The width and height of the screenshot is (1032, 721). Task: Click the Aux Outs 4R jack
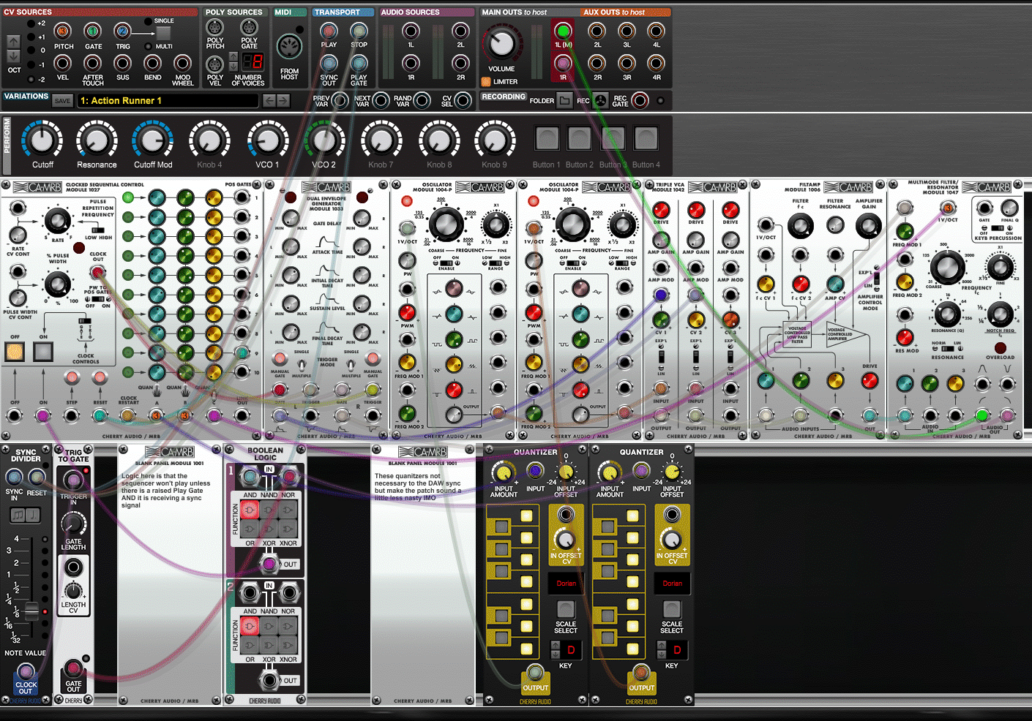(656, 64)
